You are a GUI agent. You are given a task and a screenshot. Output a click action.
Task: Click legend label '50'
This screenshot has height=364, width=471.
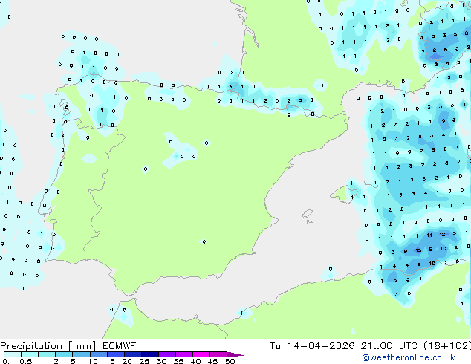coord(230,361)
